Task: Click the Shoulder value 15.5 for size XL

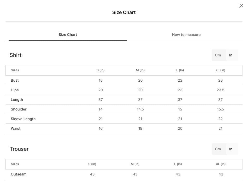Action: click(x=220, y=109)
